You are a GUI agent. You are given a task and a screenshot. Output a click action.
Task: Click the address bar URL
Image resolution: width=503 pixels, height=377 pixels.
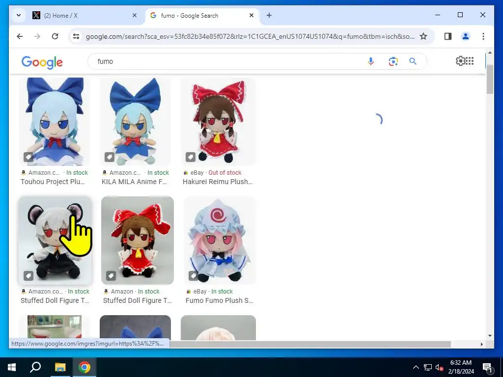(x=250, y=36)
